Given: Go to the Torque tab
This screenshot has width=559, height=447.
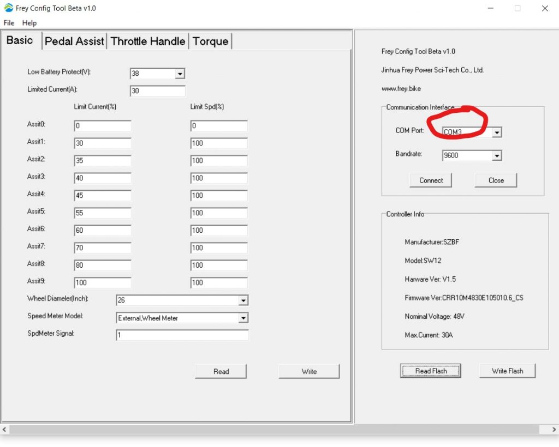Looking at the screenshot, I should tap(210, 41).
